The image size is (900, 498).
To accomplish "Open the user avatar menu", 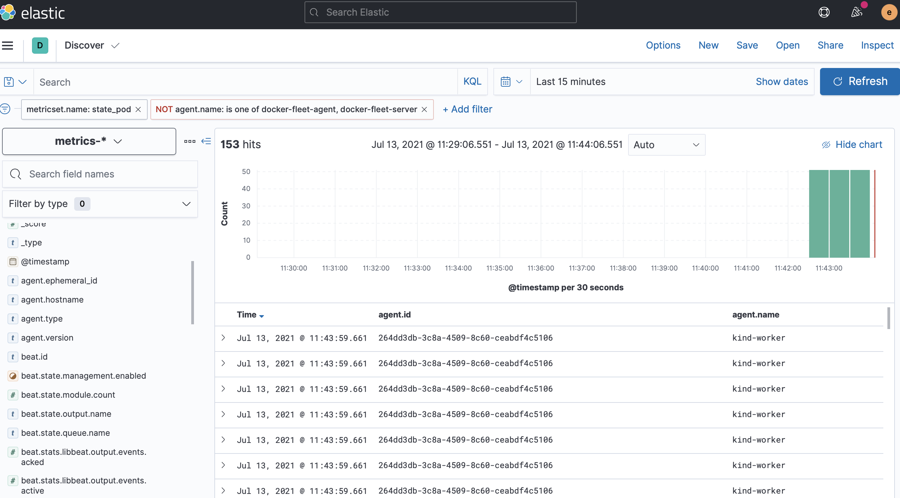I will pyautogui.click(x=888, y=13).
